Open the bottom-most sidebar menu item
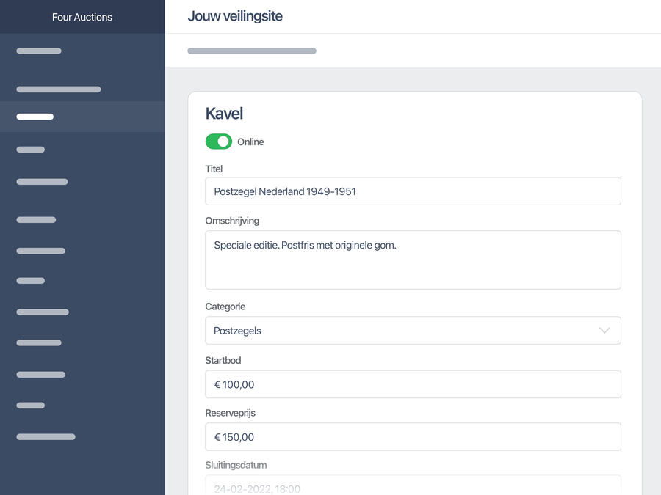Image resolution: width=661 pixels, height=495 pixels. tap(46, 437)
